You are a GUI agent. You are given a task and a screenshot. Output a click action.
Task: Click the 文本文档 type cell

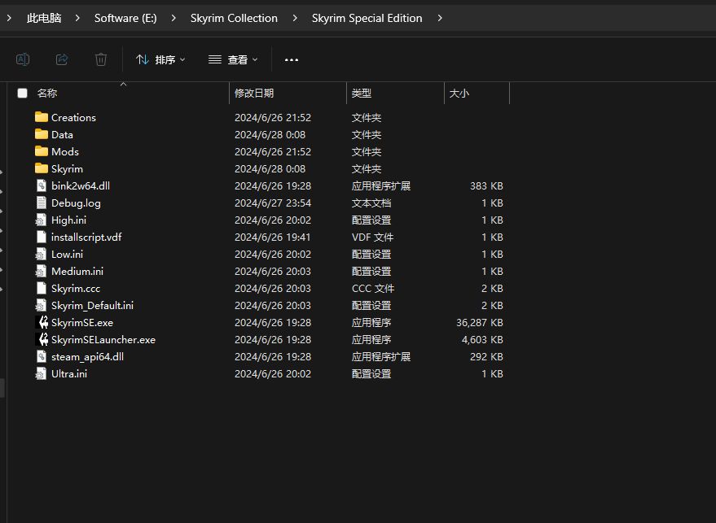[x=371, y=203]
